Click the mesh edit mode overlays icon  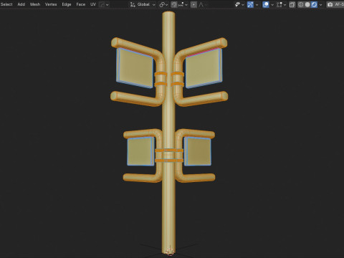click(x=279, y=4)
